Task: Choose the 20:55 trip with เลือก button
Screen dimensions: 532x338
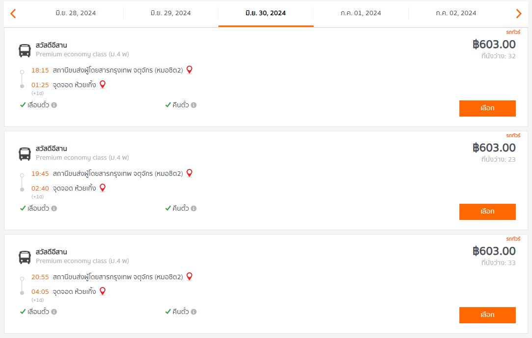Action: (x=487, y=315)
